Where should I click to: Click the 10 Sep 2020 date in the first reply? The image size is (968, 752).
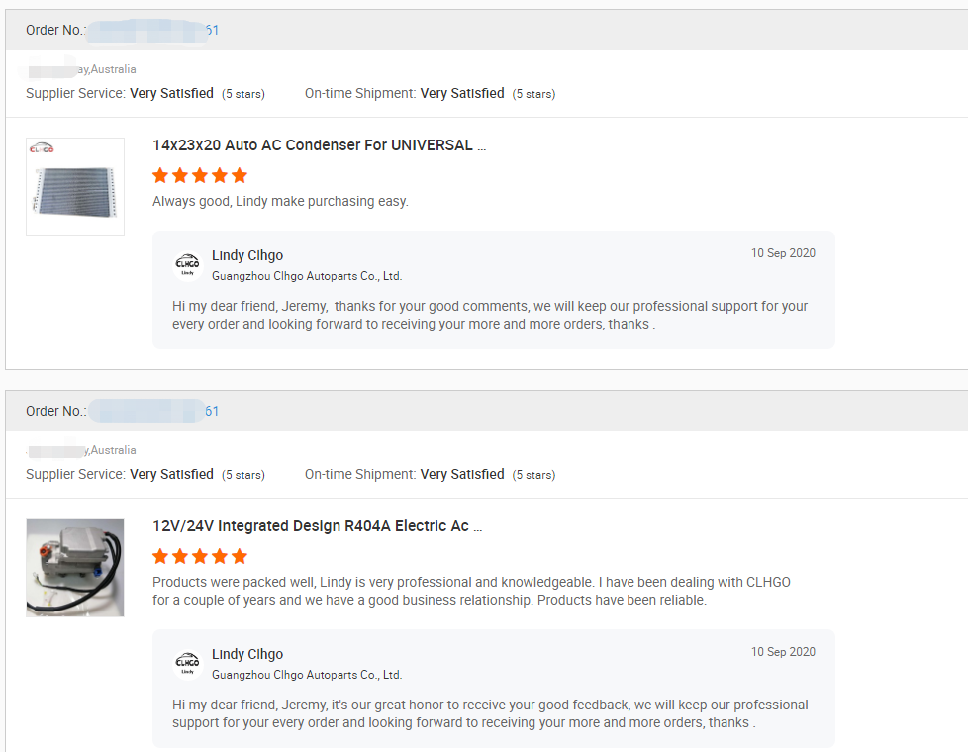783,253
